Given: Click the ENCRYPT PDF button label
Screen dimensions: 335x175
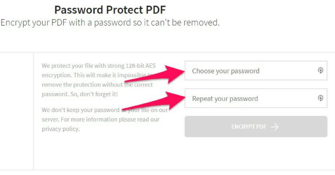Looking at the screenshot, I should tap(249, 127).
